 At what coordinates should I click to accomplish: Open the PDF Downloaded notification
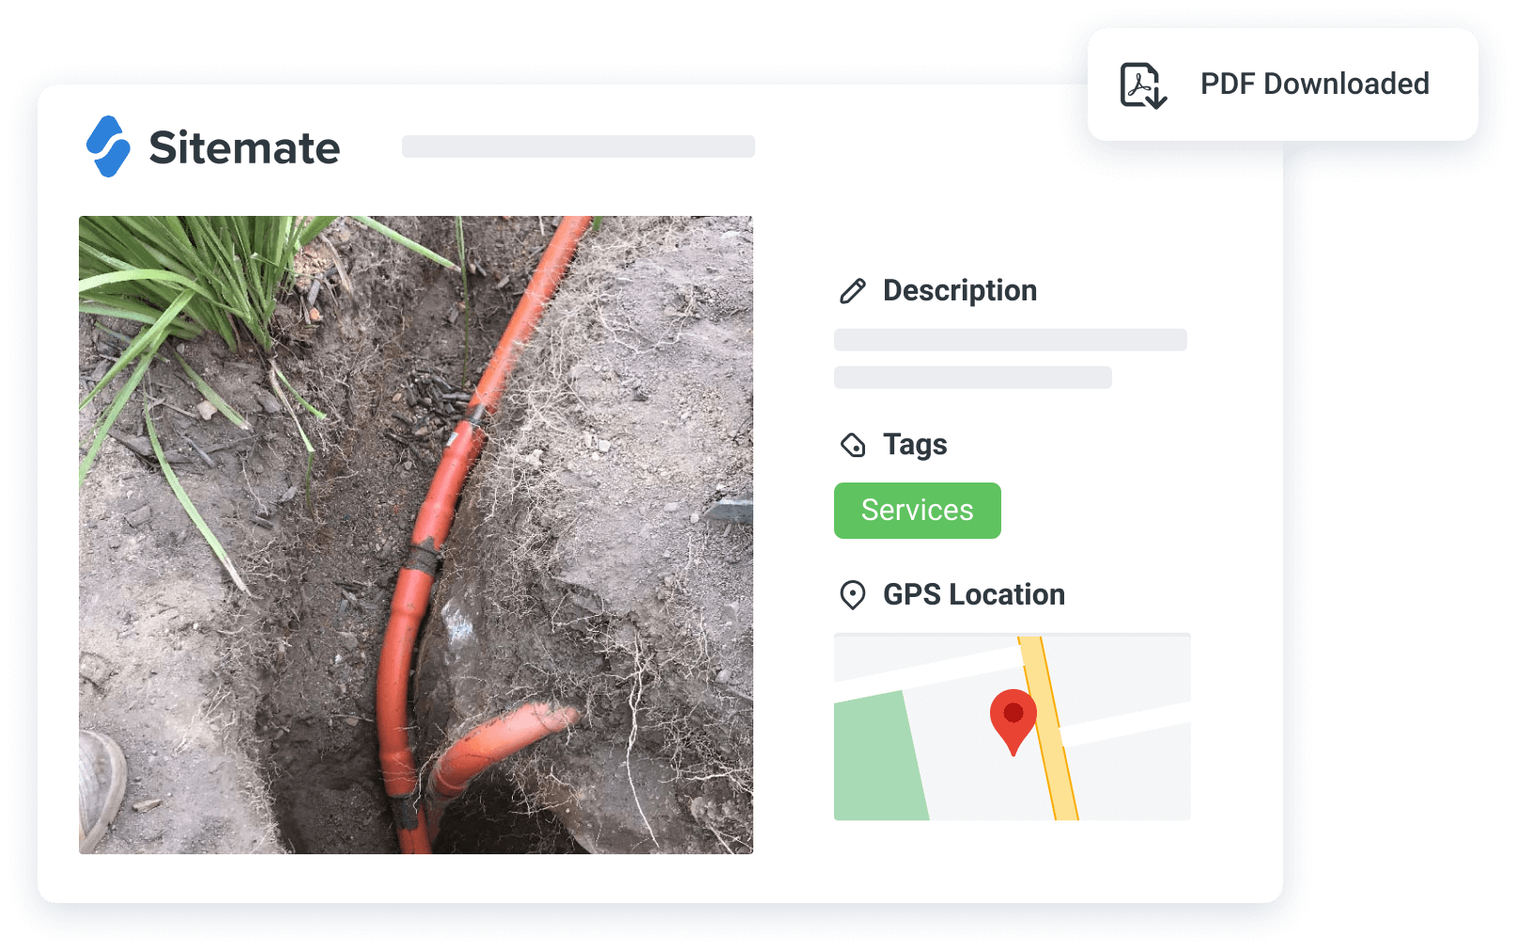click(x=1283, y=84)
